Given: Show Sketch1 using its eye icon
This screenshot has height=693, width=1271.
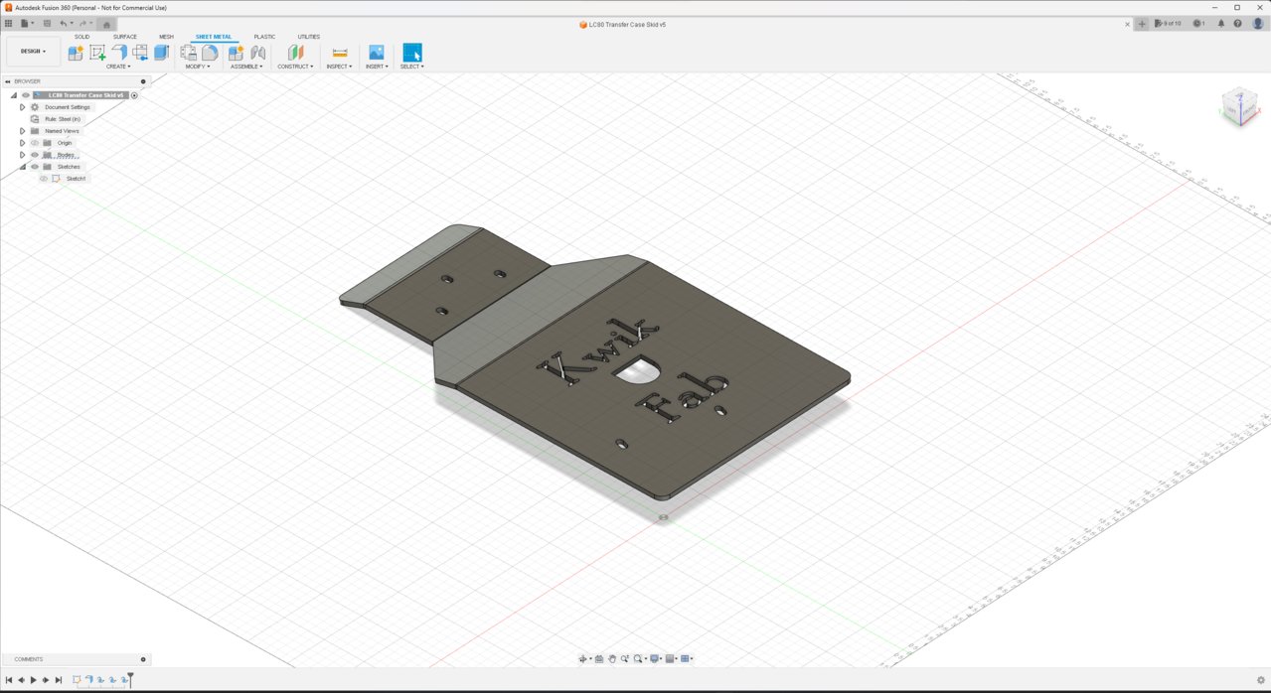Looking at the screenshot, I should (x=44, y=179).
